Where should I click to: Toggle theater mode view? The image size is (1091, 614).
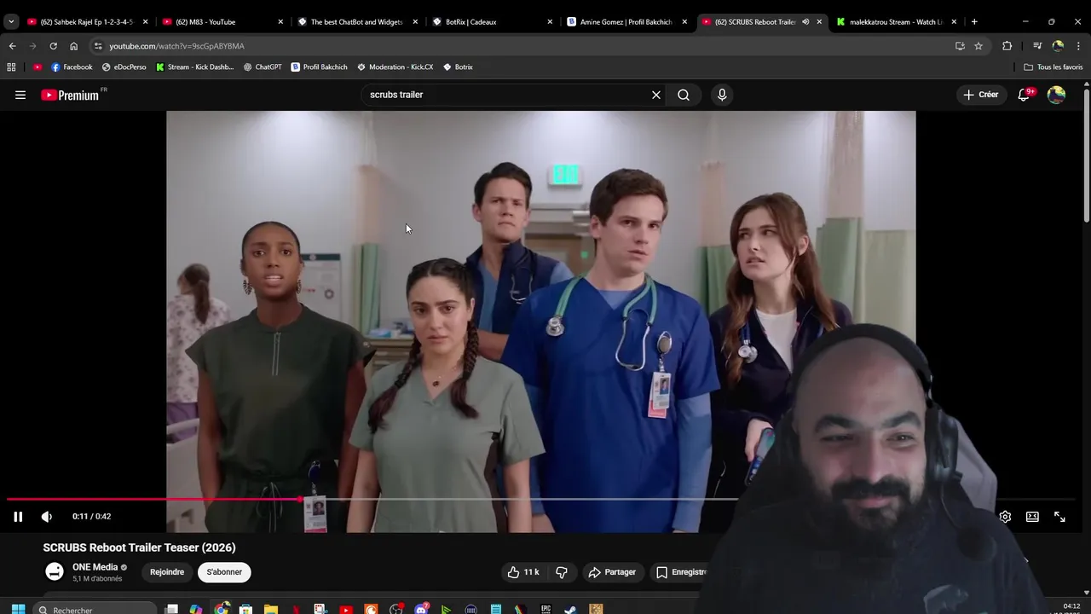tap(1032, 516)
